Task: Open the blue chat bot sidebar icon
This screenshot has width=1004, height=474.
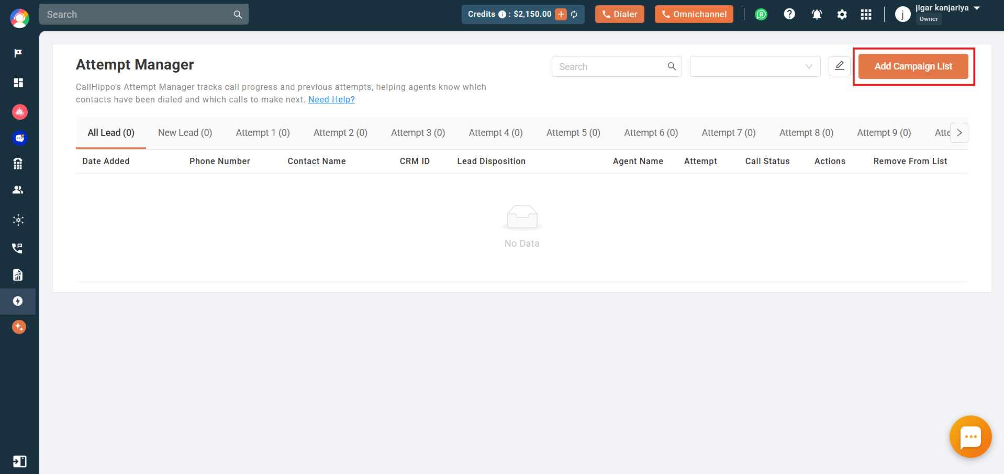Action: [20, 138]
